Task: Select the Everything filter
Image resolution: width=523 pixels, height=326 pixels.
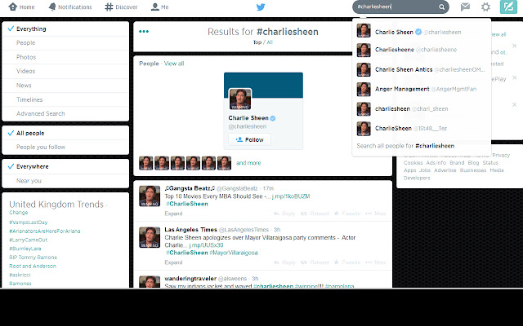Action: [65, 29]
